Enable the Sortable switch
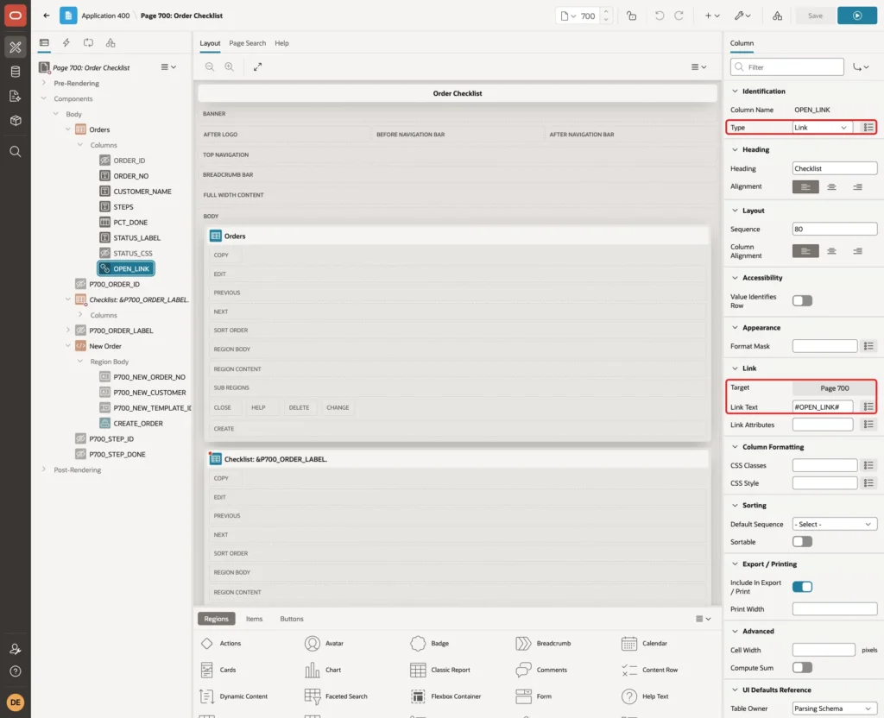Viewport: 884px width, 718px height. (802, 542)
